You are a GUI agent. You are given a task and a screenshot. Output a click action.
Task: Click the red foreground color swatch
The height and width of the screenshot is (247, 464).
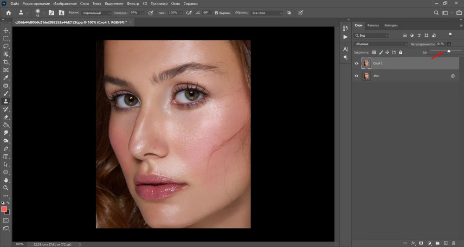[4, 209]
